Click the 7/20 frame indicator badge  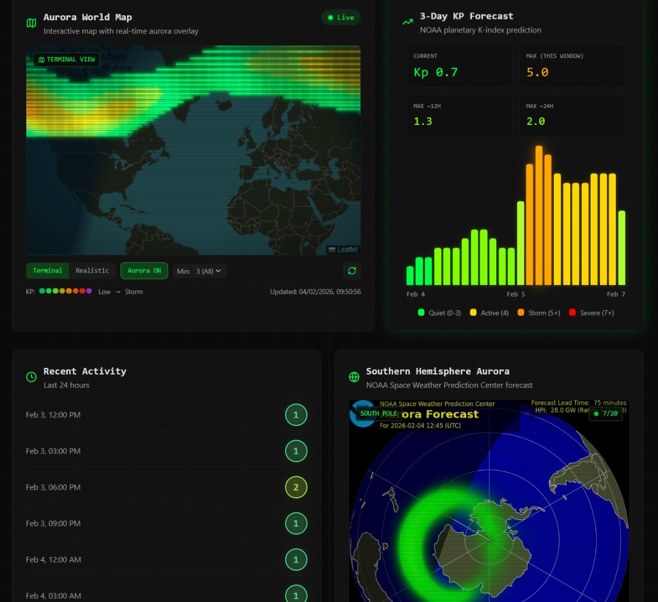(605, 413)
